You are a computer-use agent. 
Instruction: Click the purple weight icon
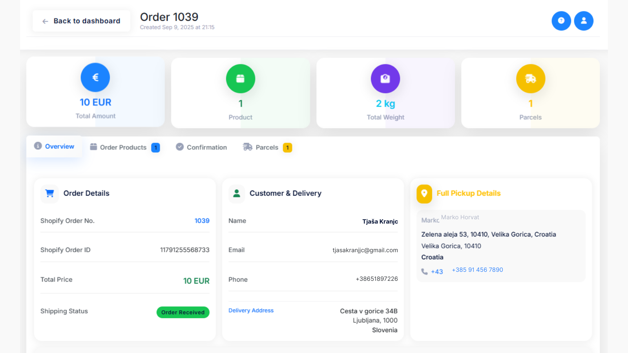click(x=385, y=78)
